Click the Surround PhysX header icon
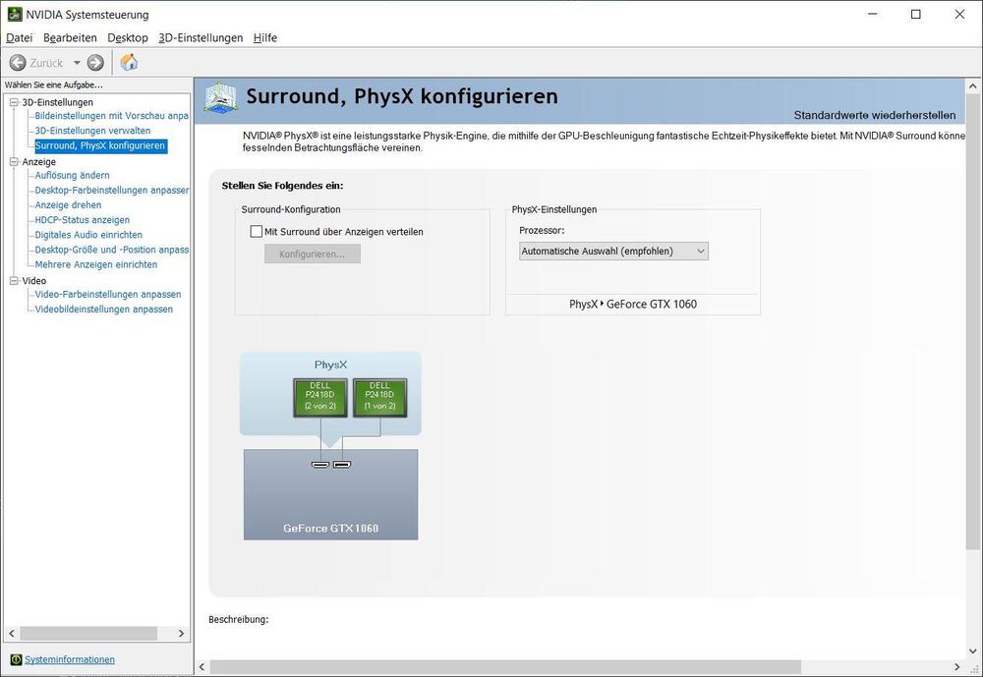 221,97
